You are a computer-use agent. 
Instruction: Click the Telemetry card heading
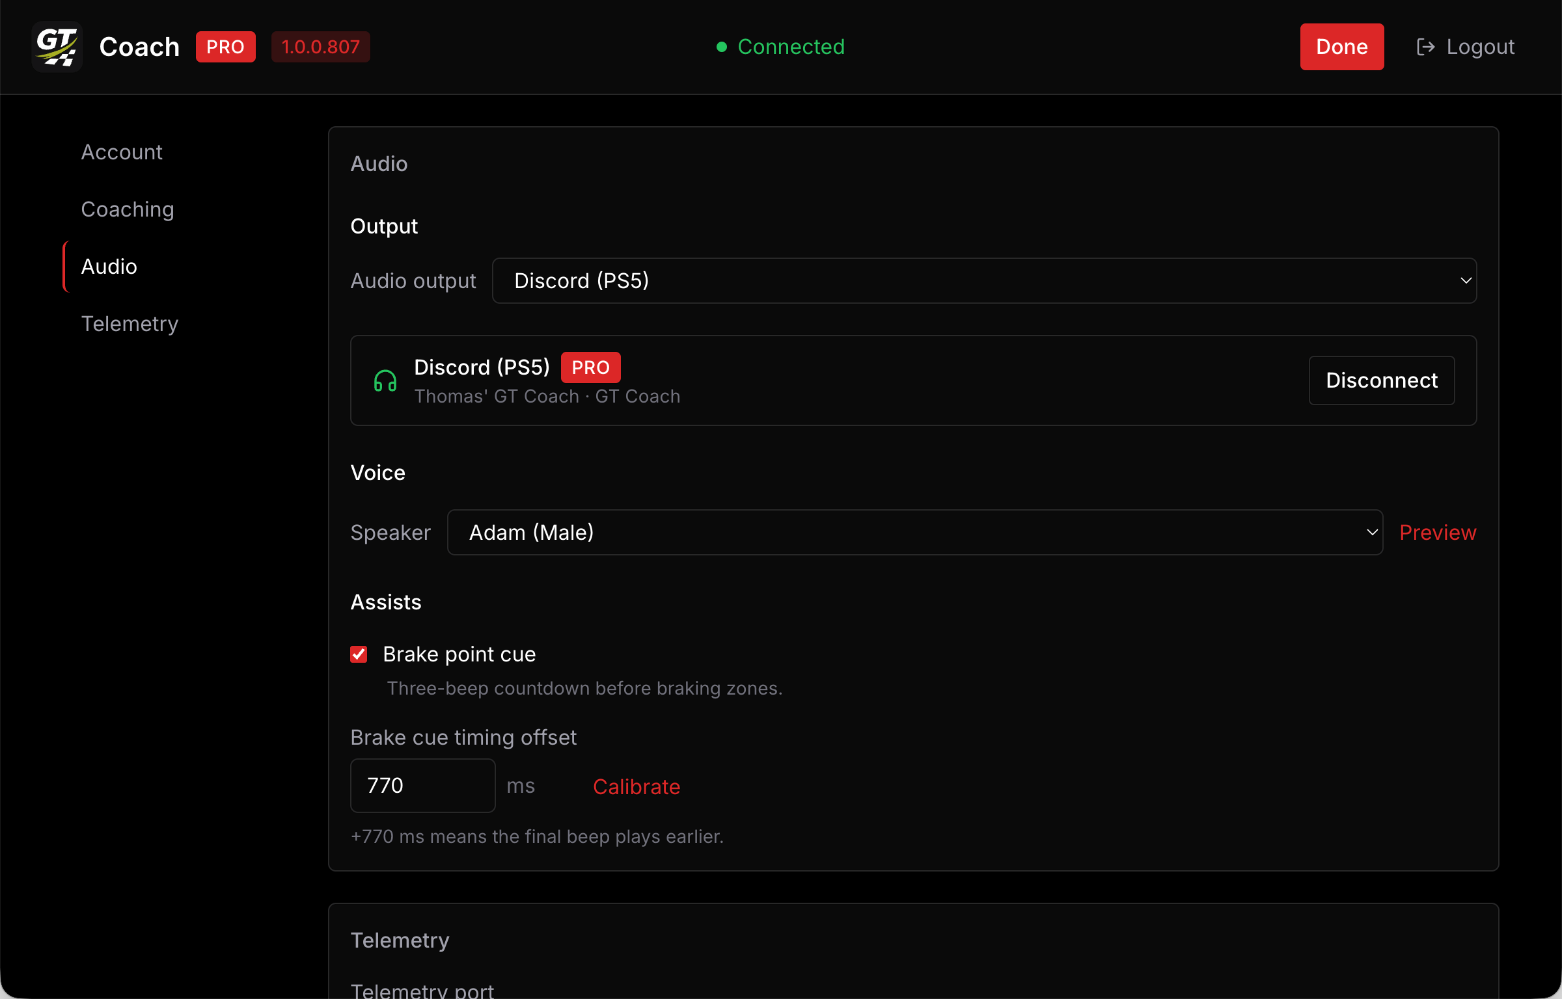click(400, 940)
